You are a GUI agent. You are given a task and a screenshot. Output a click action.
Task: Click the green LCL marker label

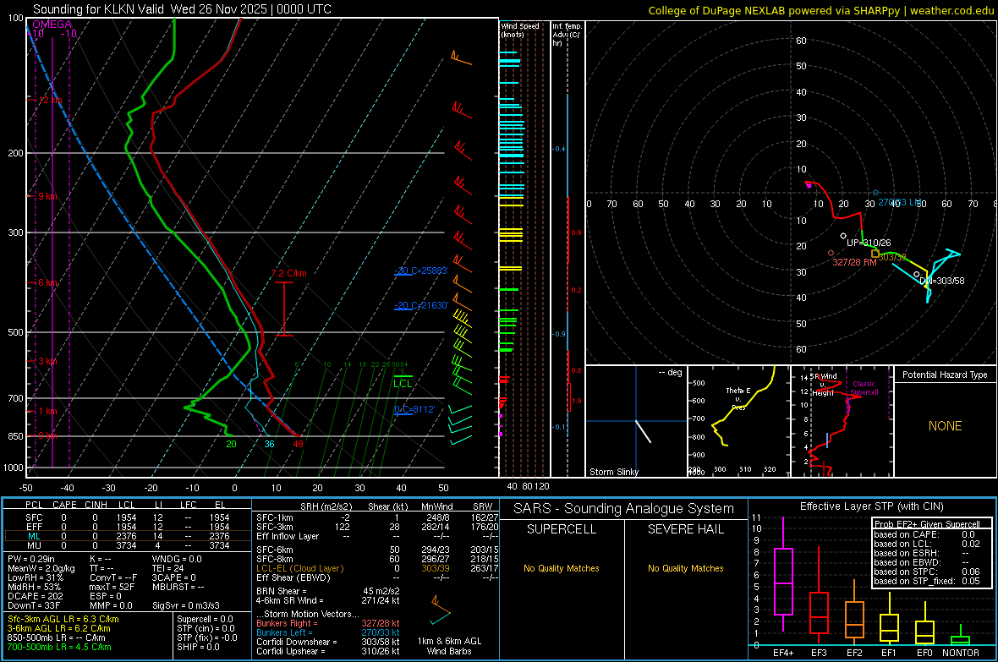click(403, 383)
